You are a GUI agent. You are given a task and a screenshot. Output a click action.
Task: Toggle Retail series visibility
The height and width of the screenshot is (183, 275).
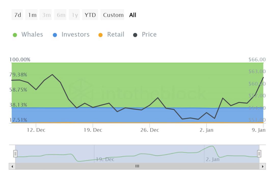point(116,35)
